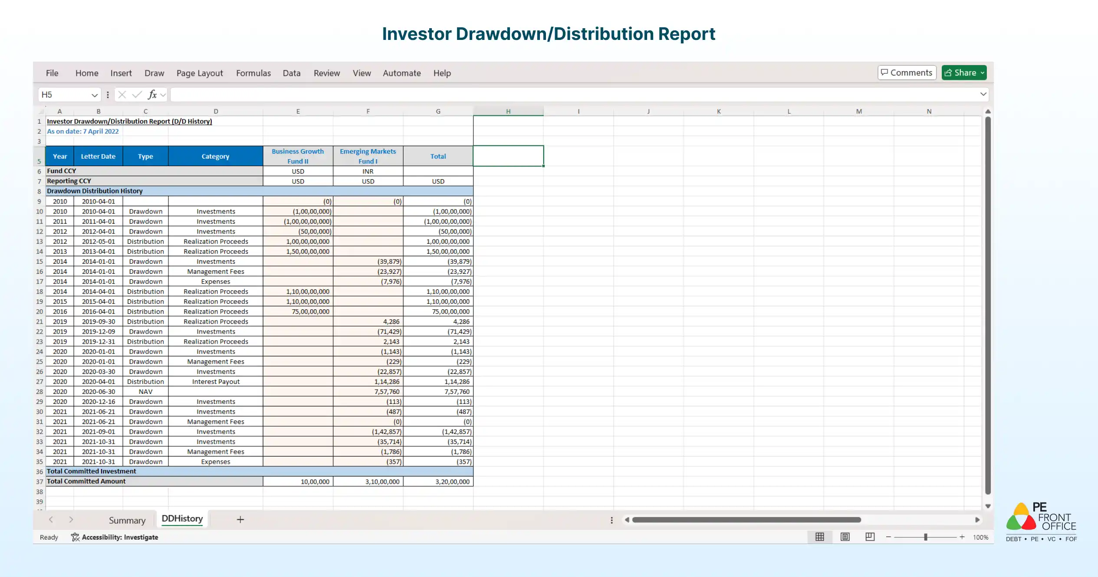Open the Automate menu
The image size is (1098, 577).
(x=401, y=73)
